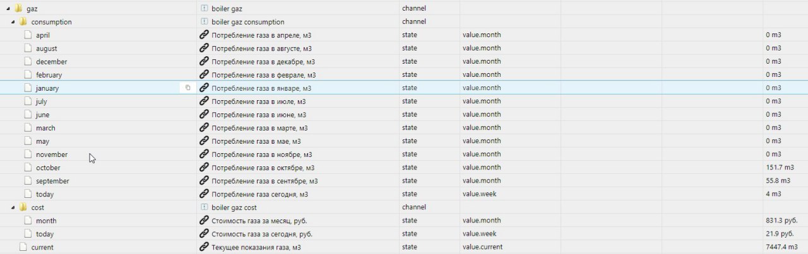Viewport: 808px width, 254px height.
Task: Click the april state file icon
Action: 28,35
